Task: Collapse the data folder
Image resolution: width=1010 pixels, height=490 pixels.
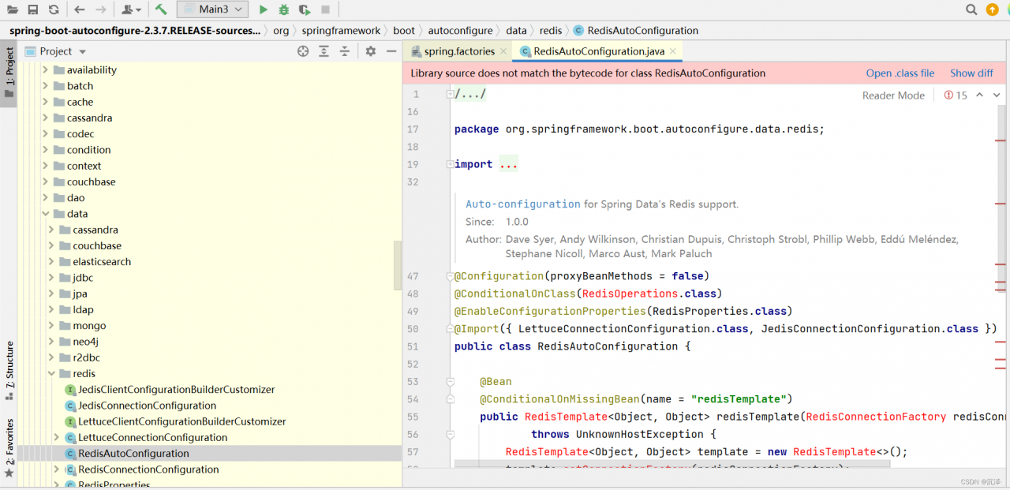Action: pyautogui.click(x=45, y=214)
